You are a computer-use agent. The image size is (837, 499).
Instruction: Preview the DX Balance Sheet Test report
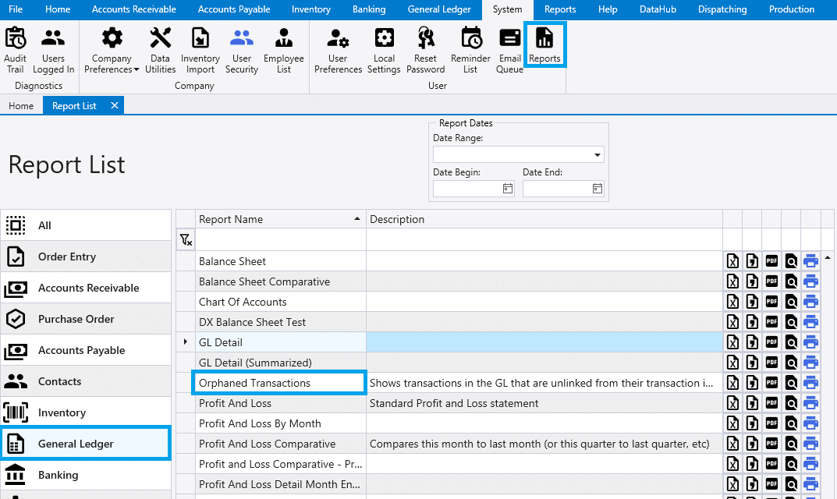[x=791, y=322]
